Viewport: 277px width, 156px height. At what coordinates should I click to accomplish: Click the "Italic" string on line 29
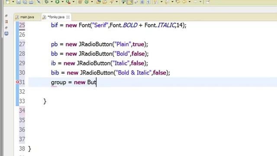pyautogui.click(x=121, y=63)
